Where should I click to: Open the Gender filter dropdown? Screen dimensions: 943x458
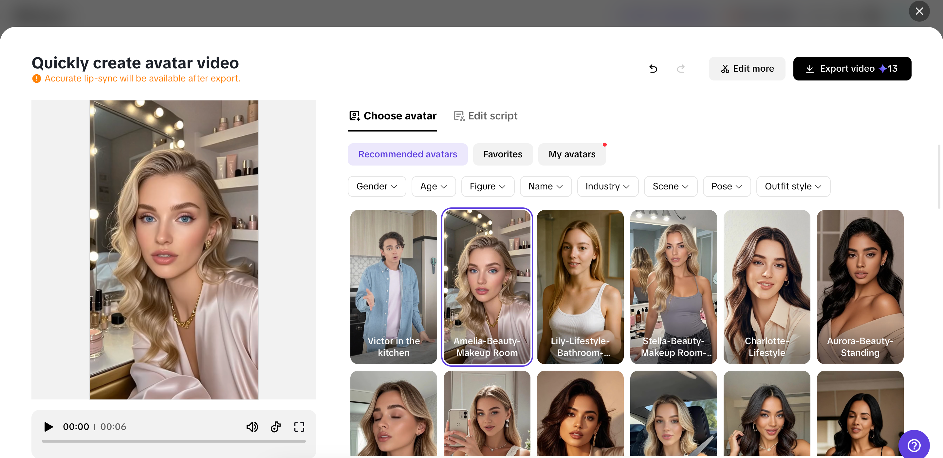coord(376,186)
